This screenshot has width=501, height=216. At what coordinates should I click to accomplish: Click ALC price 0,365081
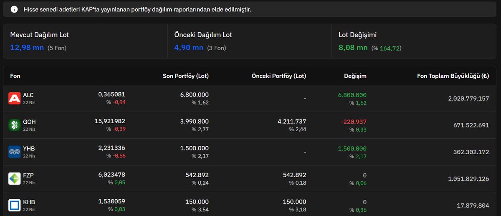click(x=111, y=94)
